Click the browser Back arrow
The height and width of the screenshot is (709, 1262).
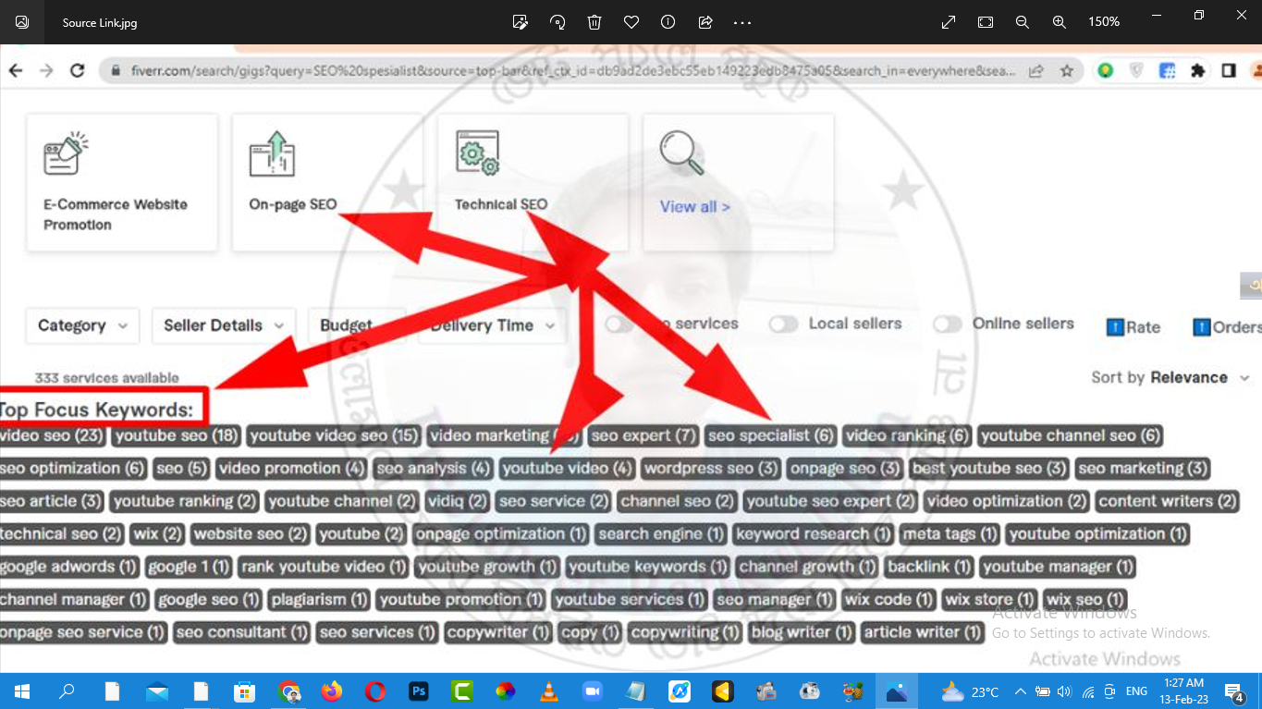click(x=16, y=70)
